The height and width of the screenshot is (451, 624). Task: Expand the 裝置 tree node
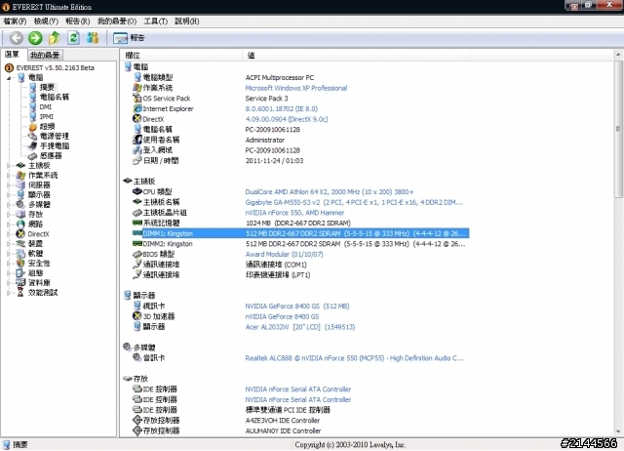click(9, 244)
